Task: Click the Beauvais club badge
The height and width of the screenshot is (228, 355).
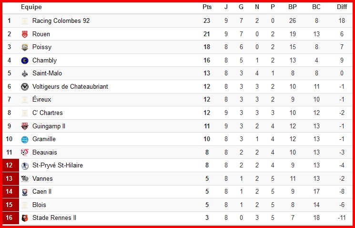Action: (x=25, y=153)
